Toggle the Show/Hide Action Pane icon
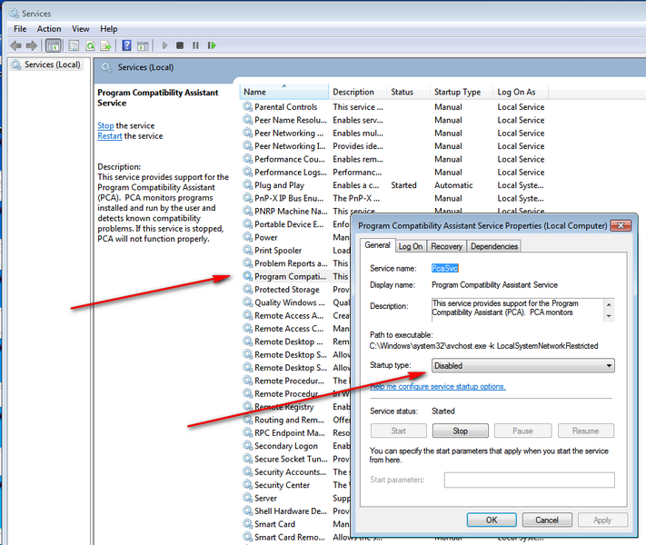The image size is (646, 545). pyautogui.click(x=143, y=45)
